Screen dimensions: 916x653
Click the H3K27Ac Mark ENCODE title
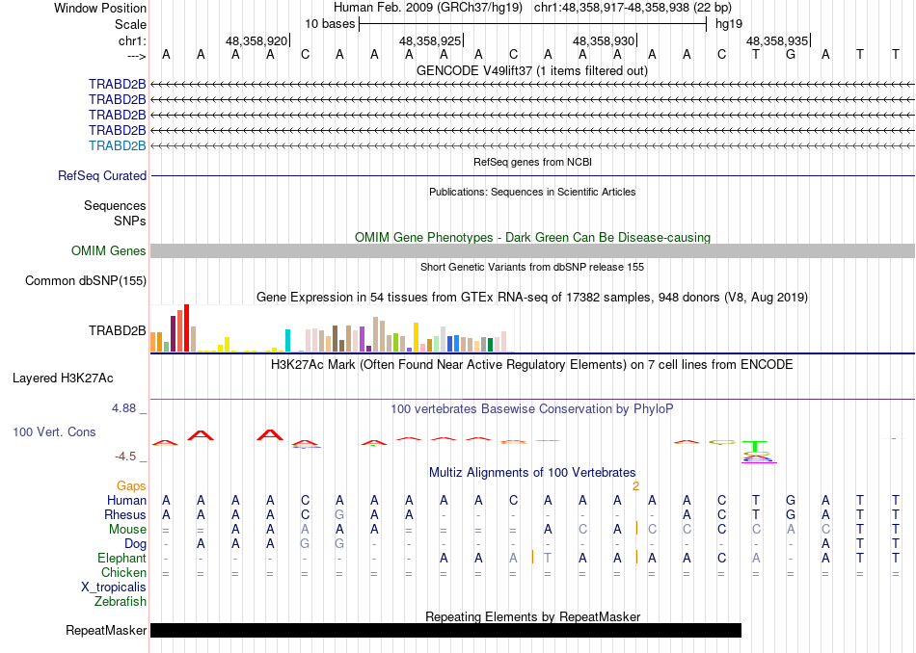[x=532, y=365]
